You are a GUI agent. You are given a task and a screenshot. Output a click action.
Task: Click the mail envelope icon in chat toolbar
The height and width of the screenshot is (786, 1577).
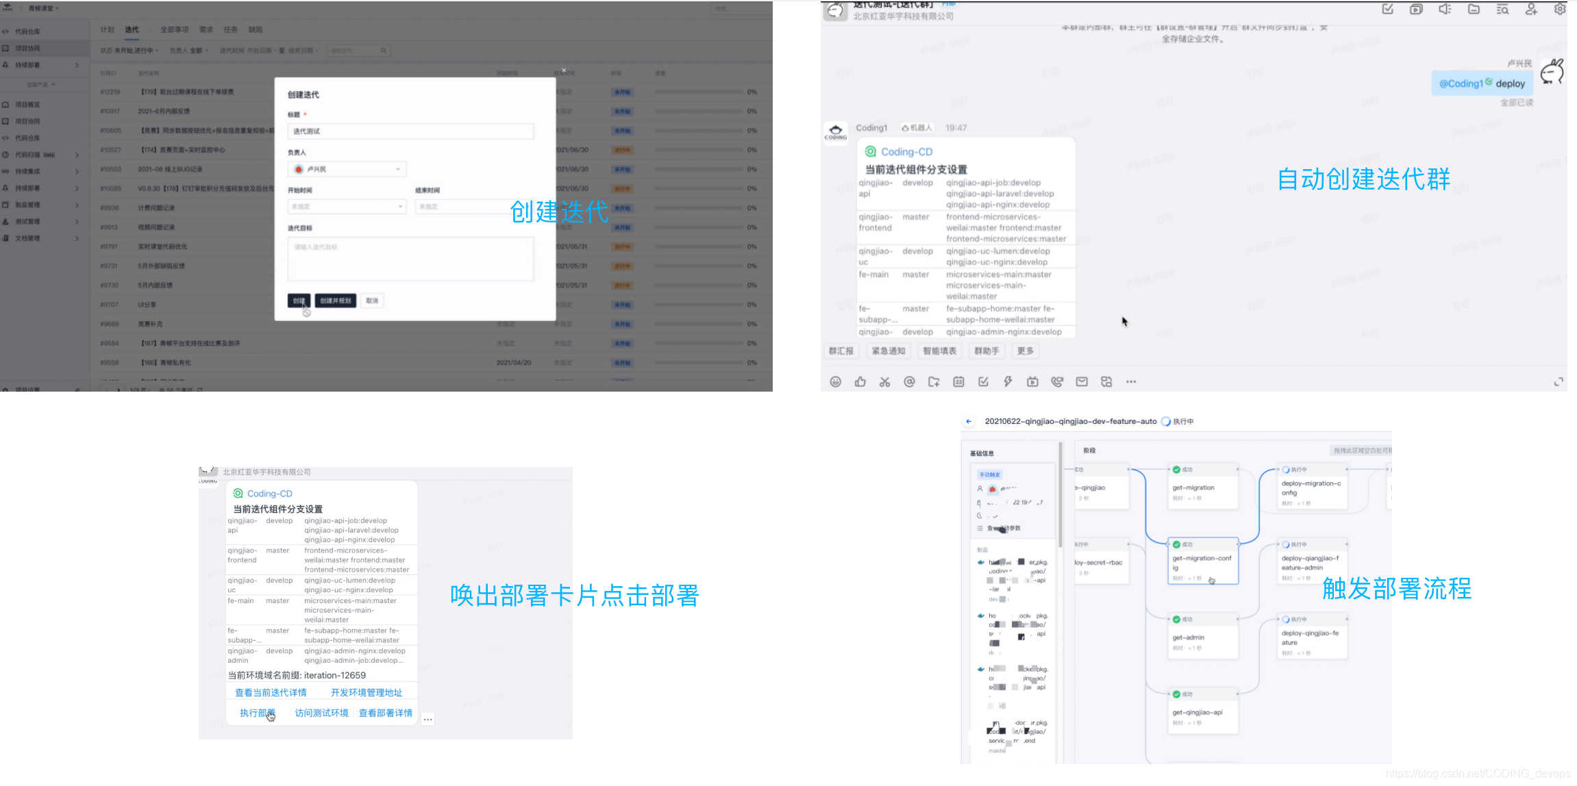point(1082,382)
